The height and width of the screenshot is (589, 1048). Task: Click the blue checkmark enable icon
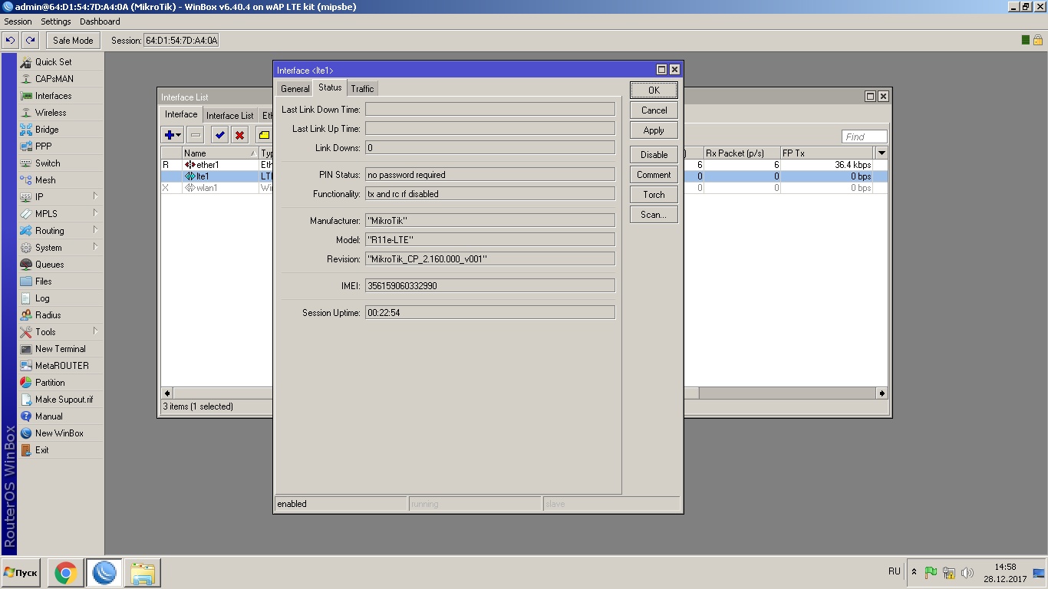(219, 135)
